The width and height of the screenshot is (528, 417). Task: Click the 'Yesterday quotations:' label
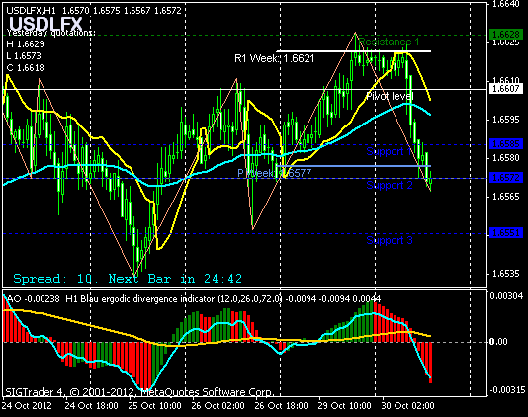tap(50, 33)
